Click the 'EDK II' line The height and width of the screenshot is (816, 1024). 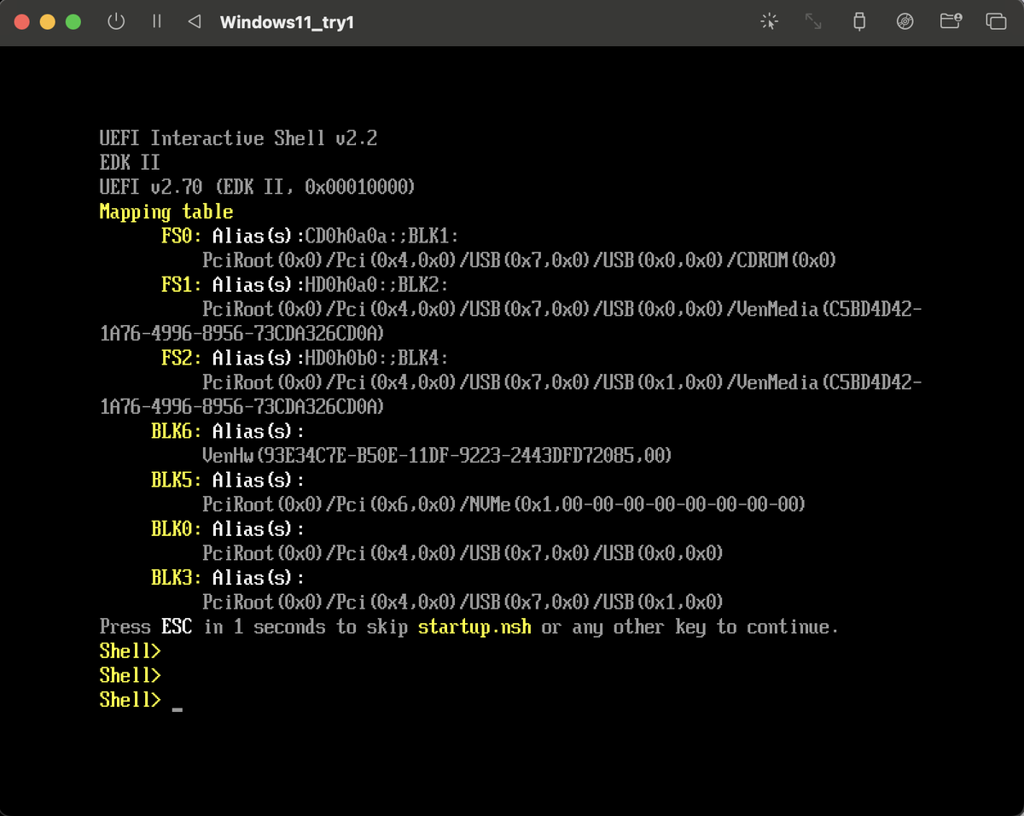coord(130,162)
